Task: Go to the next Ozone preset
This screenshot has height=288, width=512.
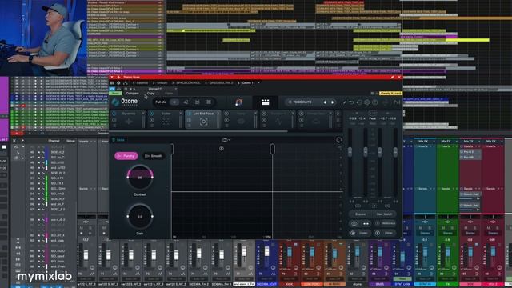Action: click(x=333, y=102)
